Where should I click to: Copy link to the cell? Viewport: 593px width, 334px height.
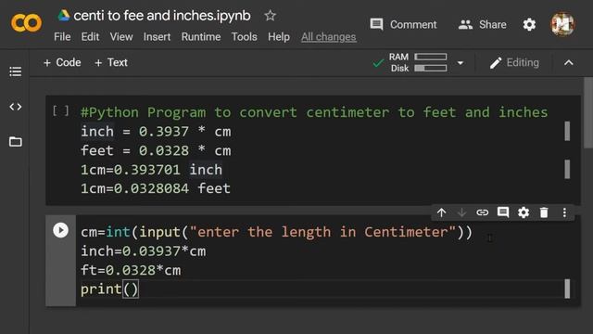click(482, 212)
